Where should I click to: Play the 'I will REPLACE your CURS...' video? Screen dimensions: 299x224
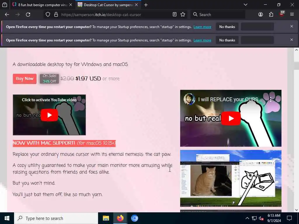[231, 118]
